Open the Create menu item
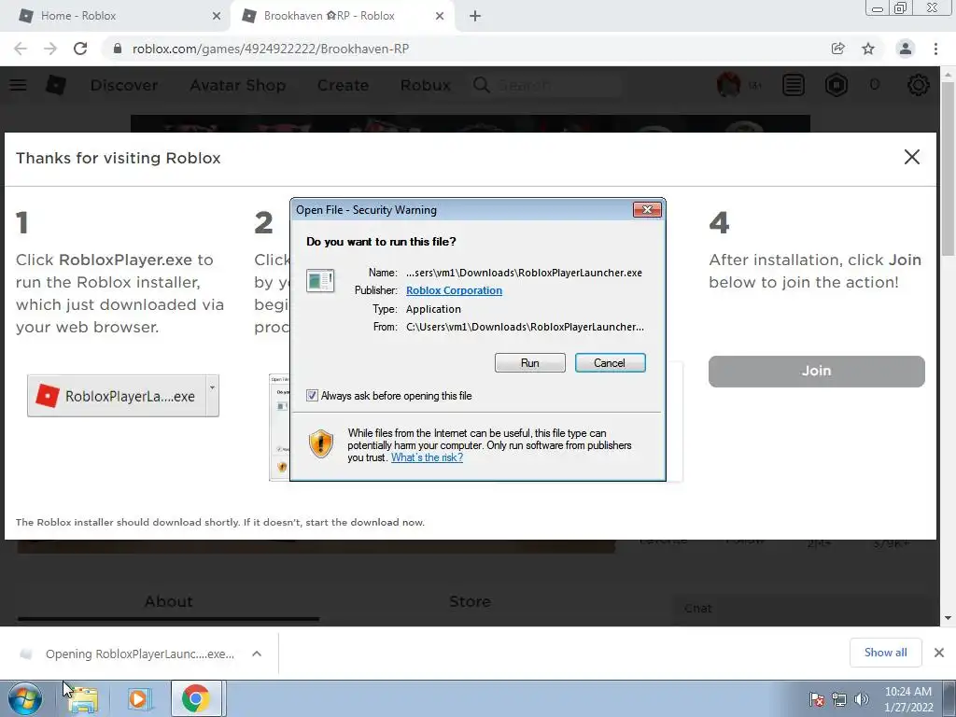 [343, 85]
